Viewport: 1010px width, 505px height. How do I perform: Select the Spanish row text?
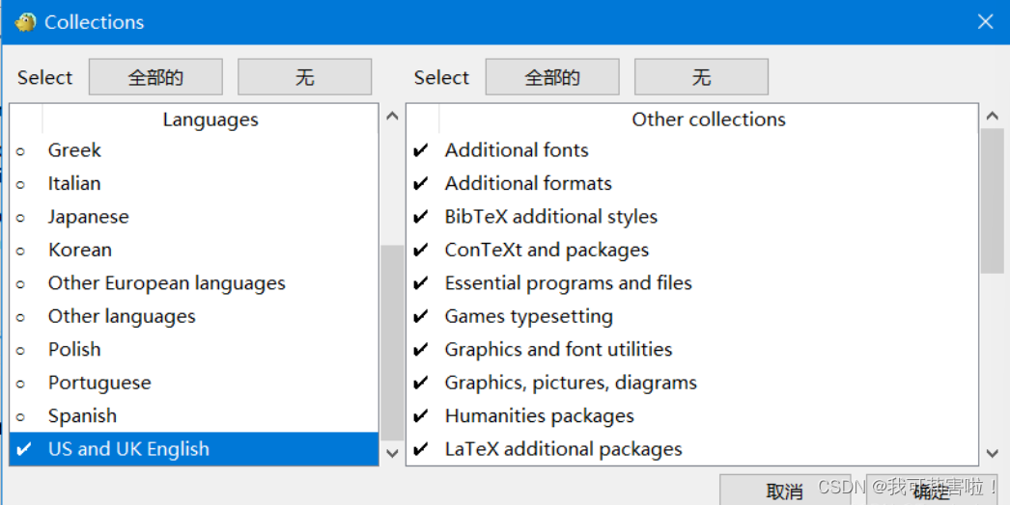[82, 416]
